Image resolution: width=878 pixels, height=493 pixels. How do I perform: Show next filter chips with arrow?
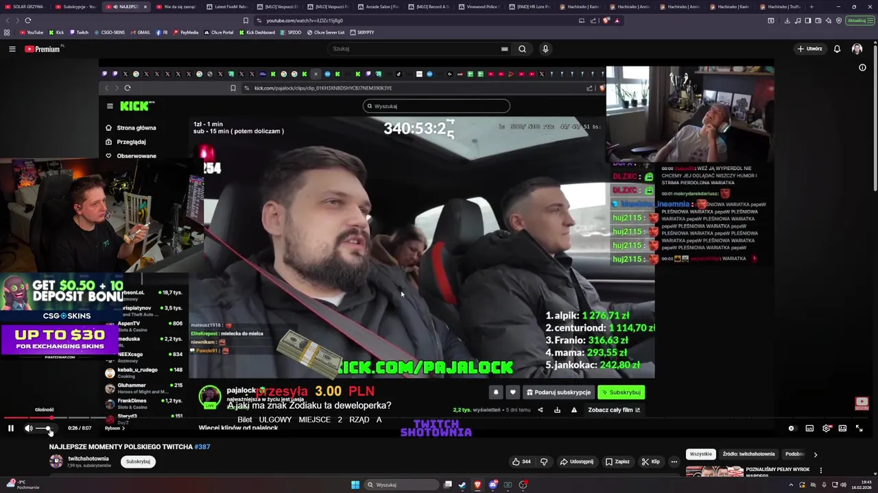pyautogui.click(x=815, y=454)
